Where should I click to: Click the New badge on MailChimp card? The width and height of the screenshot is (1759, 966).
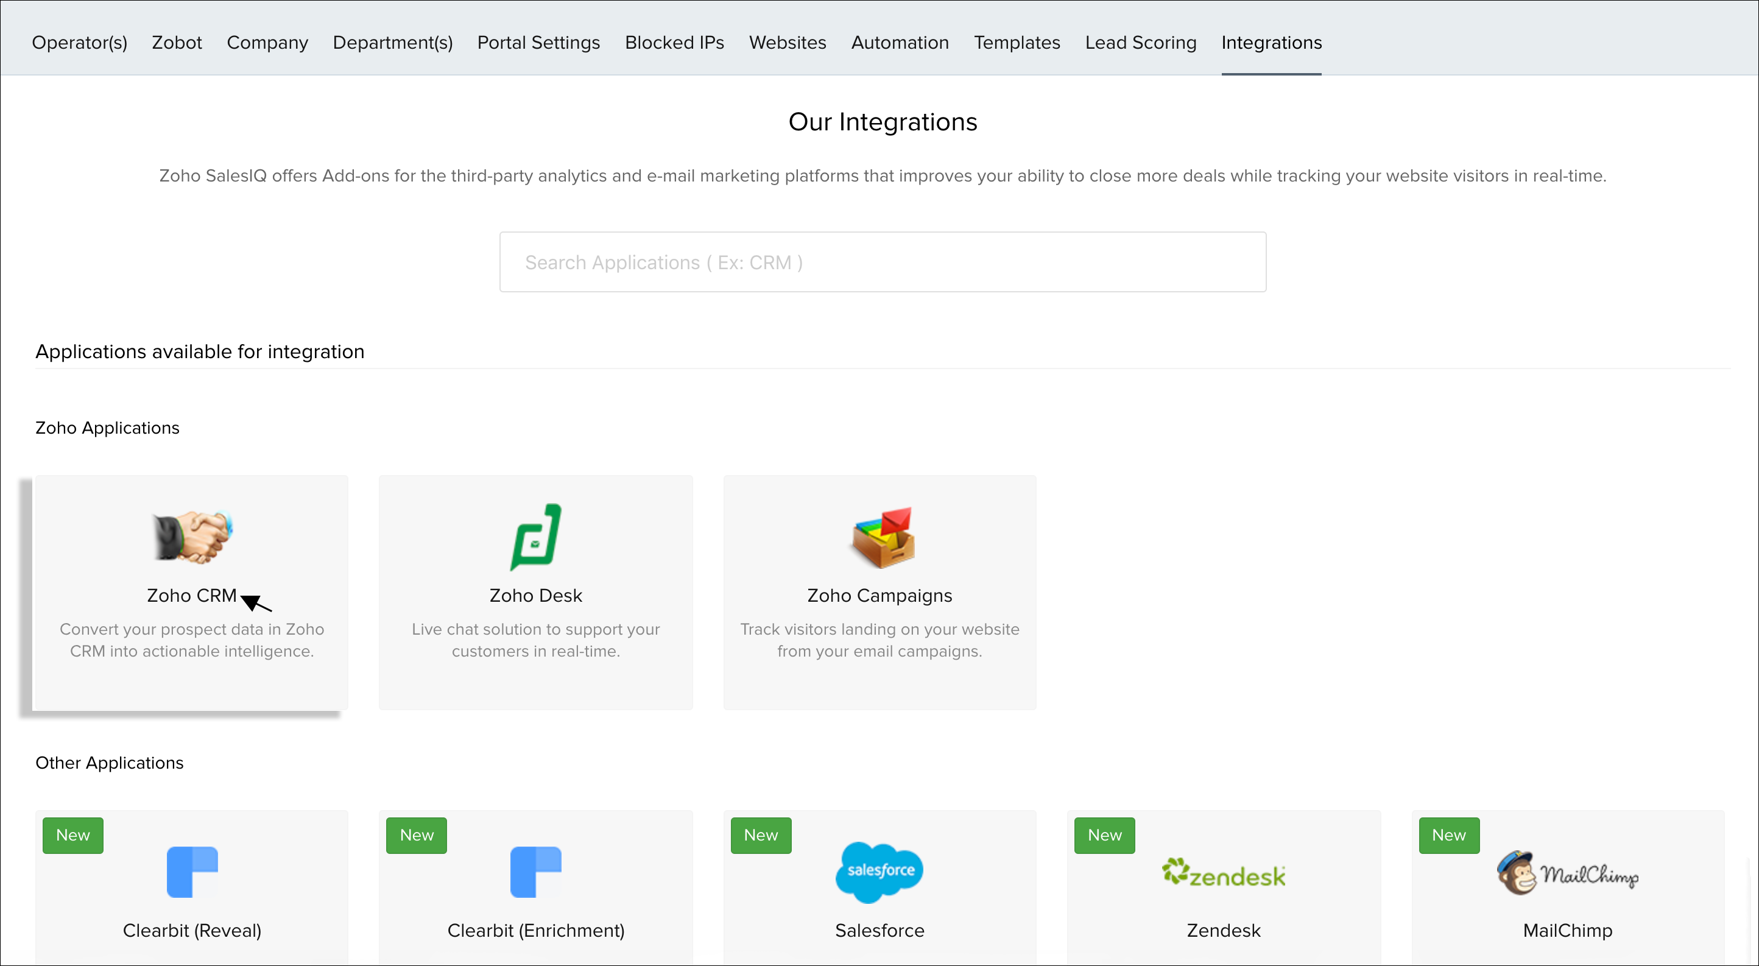pos(1449,835)
